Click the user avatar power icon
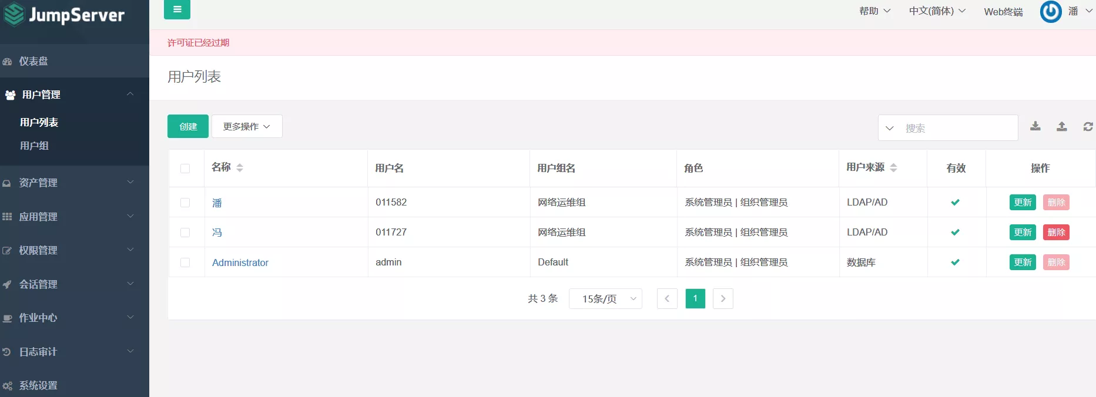Screen dimensions: 1096x397 (1051, 11)
